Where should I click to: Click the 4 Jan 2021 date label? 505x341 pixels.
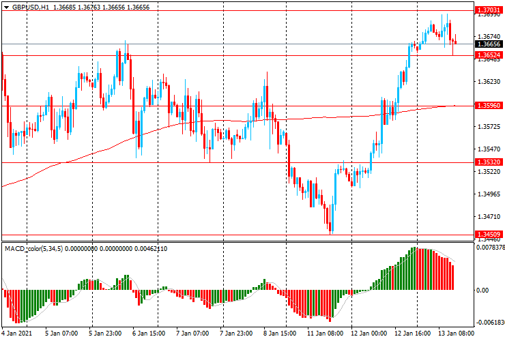pos(18,333)
